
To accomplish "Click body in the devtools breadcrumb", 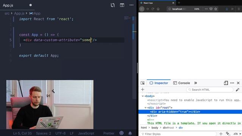I will point(155,128).
